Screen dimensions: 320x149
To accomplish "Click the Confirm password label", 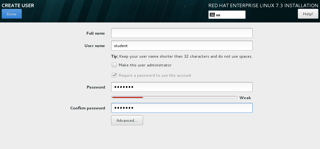I will point(88,108).
